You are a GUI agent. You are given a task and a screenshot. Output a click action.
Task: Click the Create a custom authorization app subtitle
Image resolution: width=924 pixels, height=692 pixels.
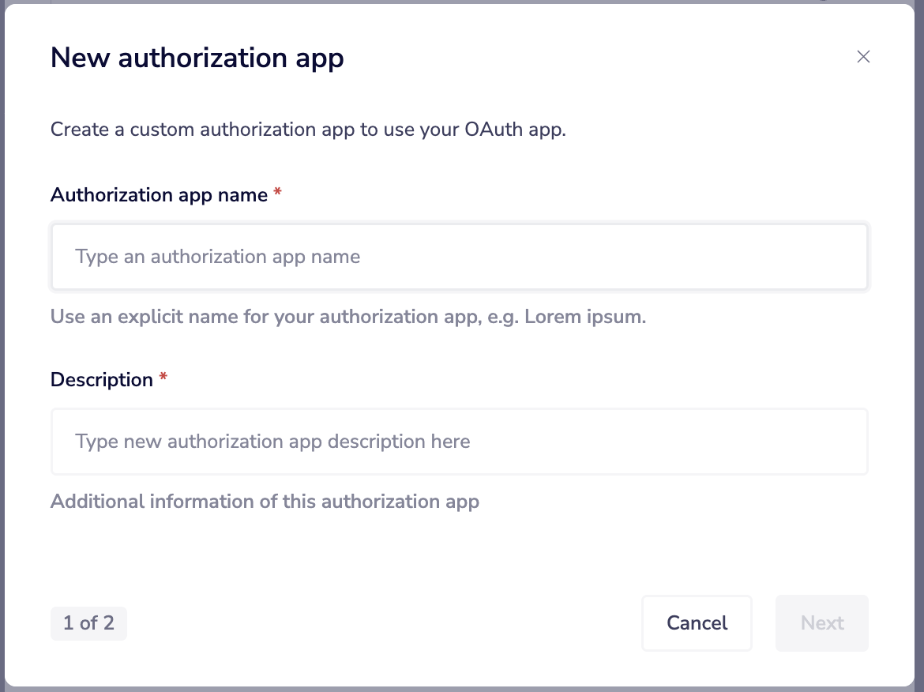(x=307, y=129)
